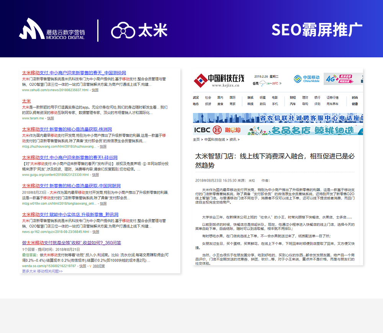
Task: Click the weather cloud icon
Action: (262, 83)
